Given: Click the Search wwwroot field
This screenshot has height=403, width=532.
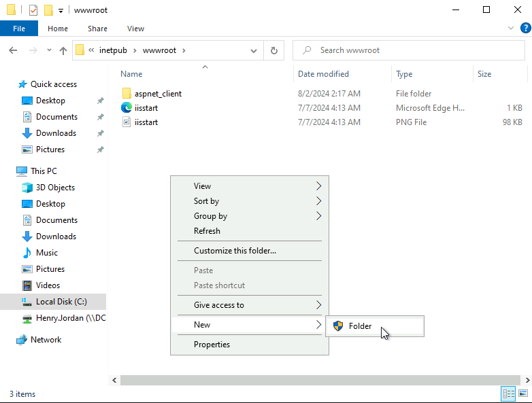Looking at the screenshot, I should click(409, 50).
